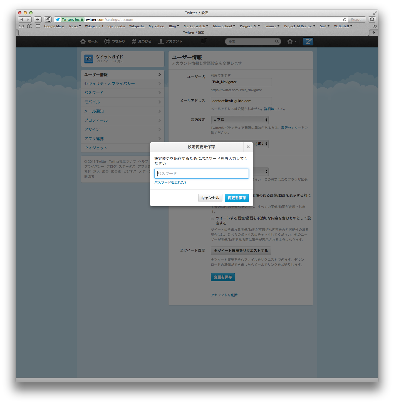Expand the Finance bookmarks folder
The width and height of the screenshot is (394, 404).
[272, 26]
